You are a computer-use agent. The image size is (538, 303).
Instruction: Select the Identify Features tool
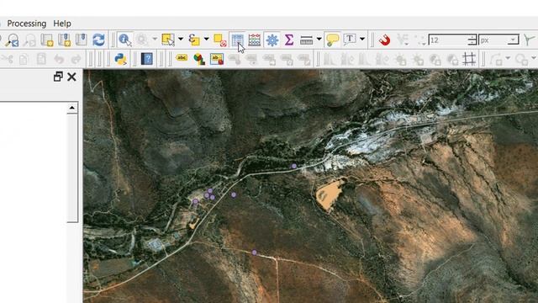(125, 40)
